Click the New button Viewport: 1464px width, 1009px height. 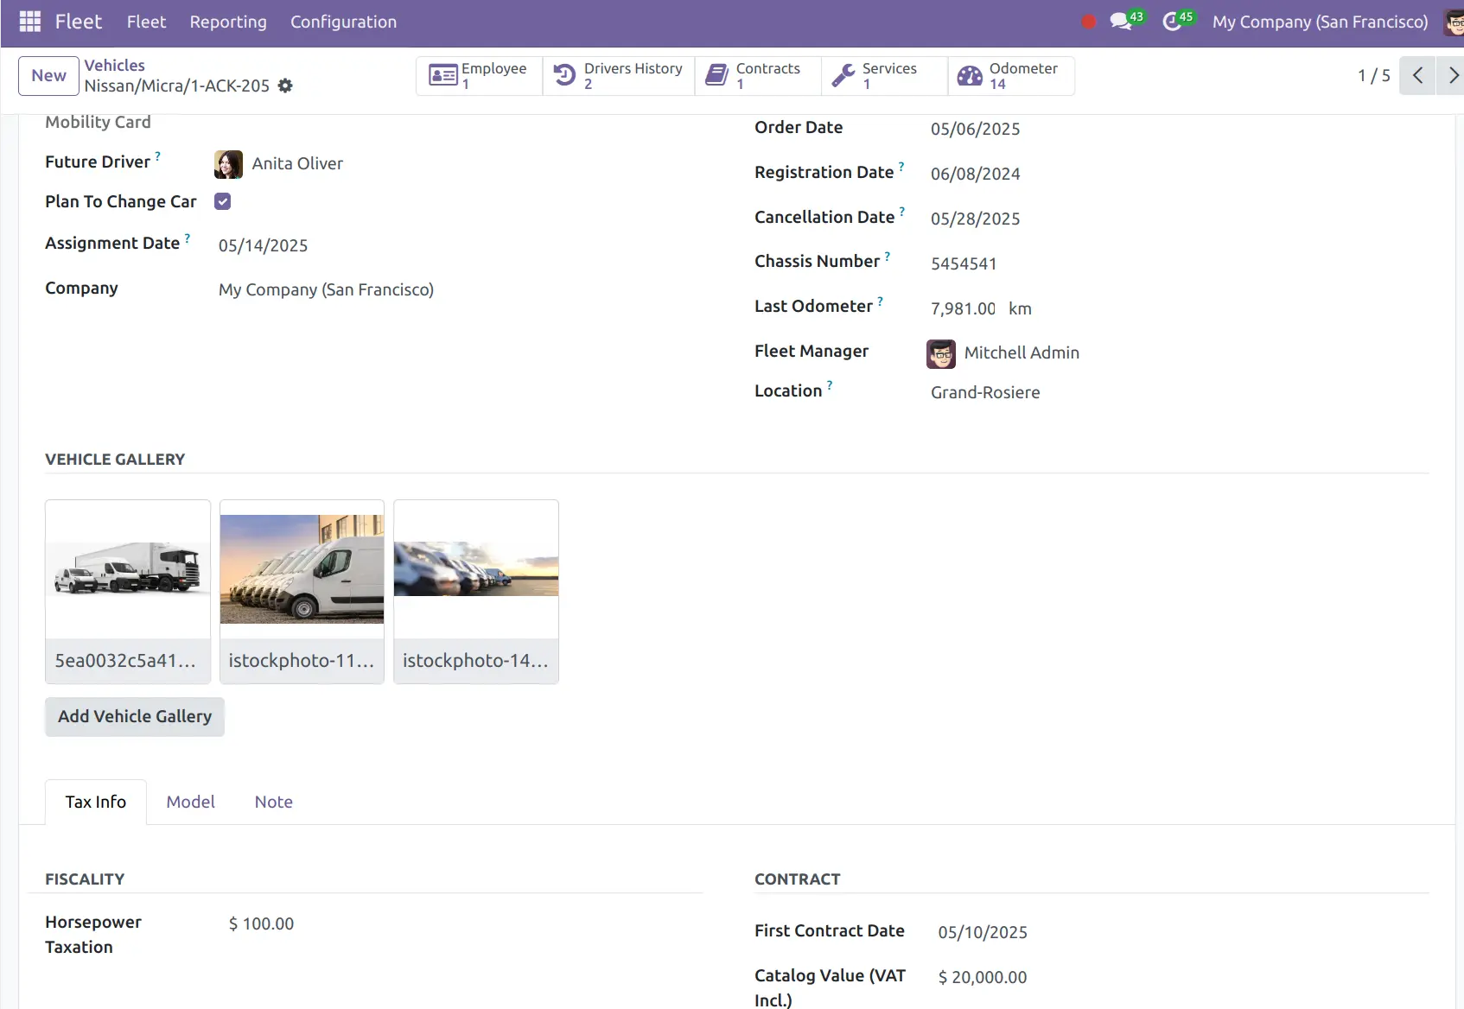pos(48,76)
